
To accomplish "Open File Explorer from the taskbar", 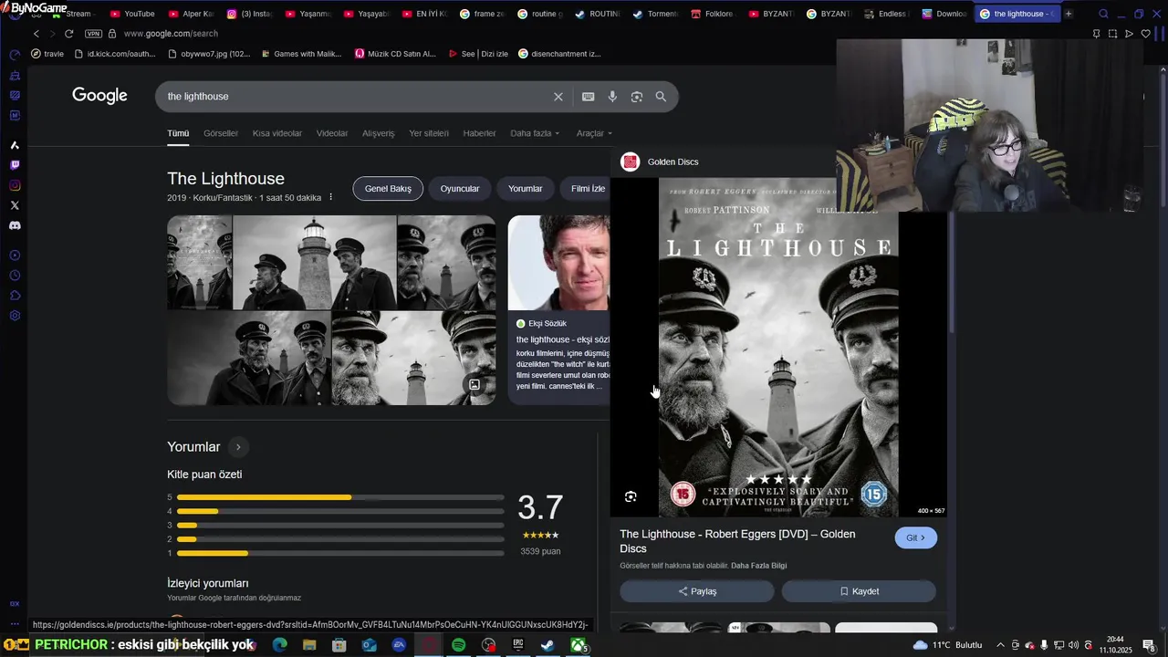I will click(x=309, y=645).
